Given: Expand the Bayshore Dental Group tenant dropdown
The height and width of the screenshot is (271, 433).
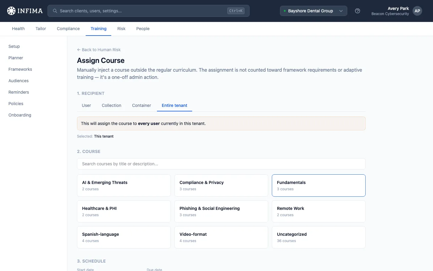Looking at the screenshot, I should point(314,11).
